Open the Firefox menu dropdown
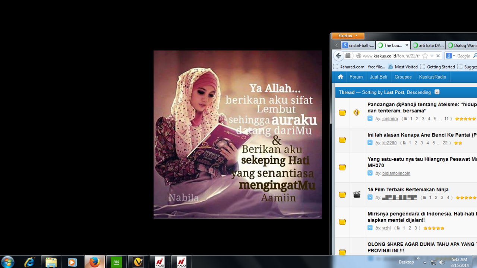 (x=347, y=36)
